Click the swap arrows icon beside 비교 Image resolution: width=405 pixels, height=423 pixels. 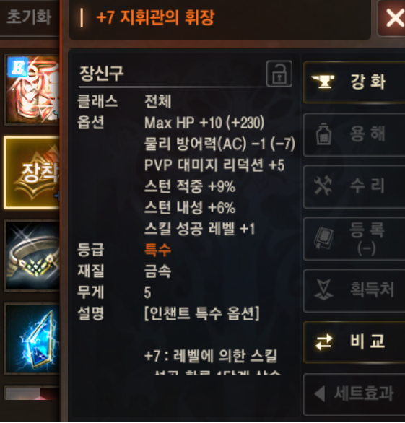point(323,342)
